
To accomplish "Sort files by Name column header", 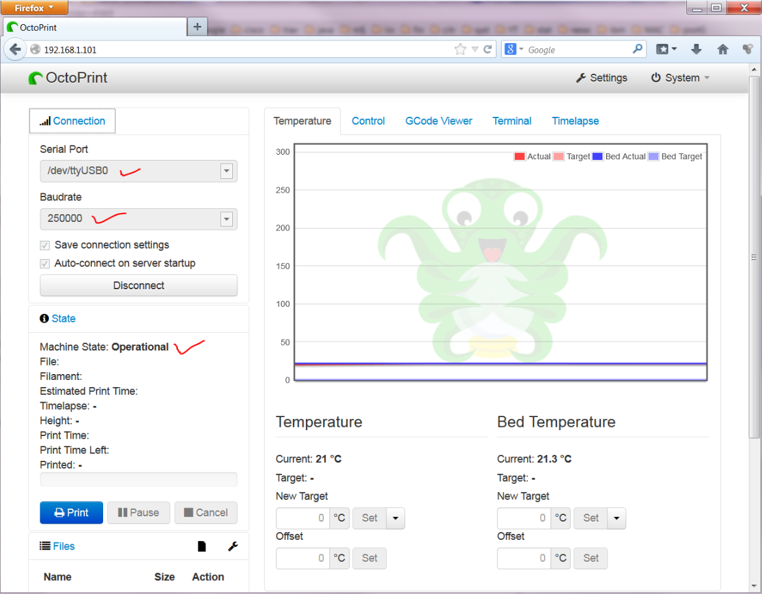I will pos(57,577).
